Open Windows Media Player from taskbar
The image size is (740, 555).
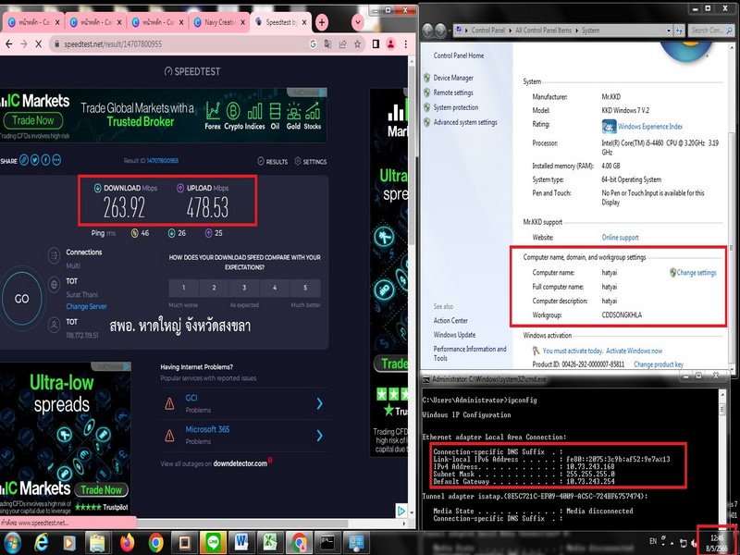pyautogui.click(x=68, y=543)
